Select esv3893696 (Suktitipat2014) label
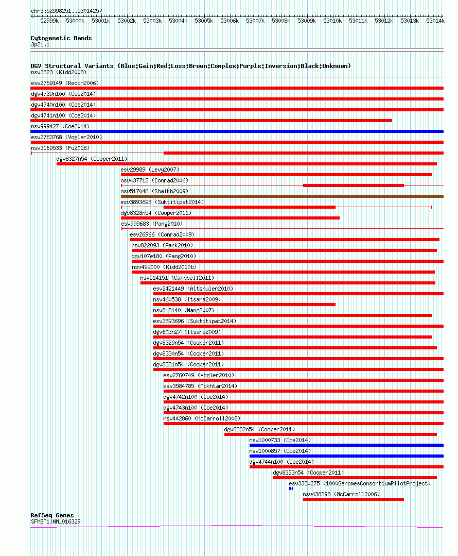 (195, 321)
